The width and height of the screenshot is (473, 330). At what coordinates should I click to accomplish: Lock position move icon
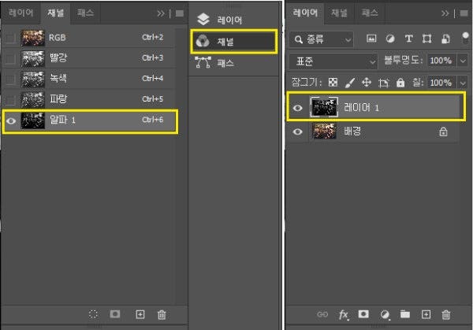367,82
